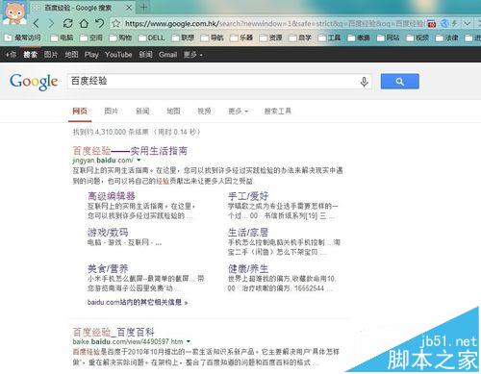
Task: Switch to the 新闻 results tab
Action: [142, 112]
